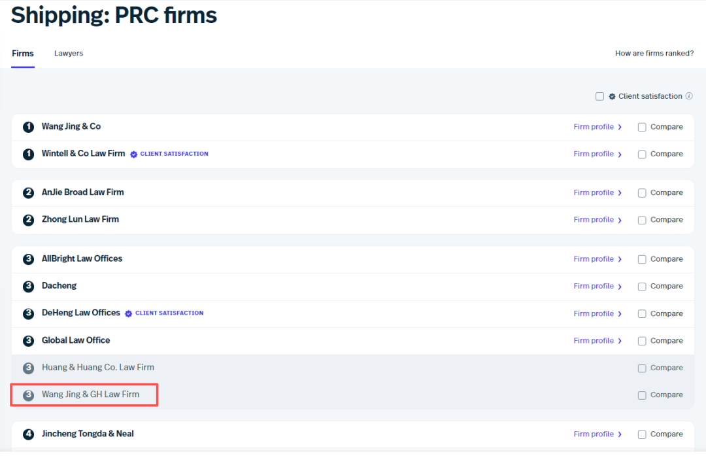Check Compare for DeHeng Law Offices

click(x=642, y=314)
